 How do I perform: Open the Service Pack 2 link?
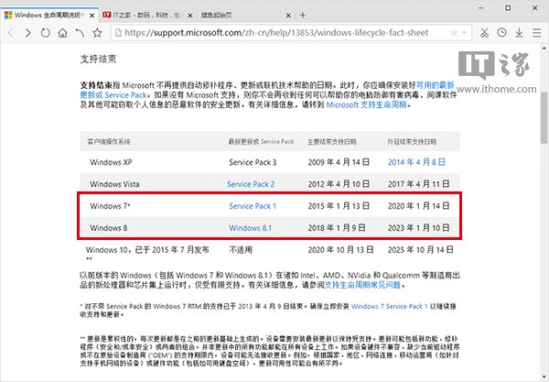251,184
